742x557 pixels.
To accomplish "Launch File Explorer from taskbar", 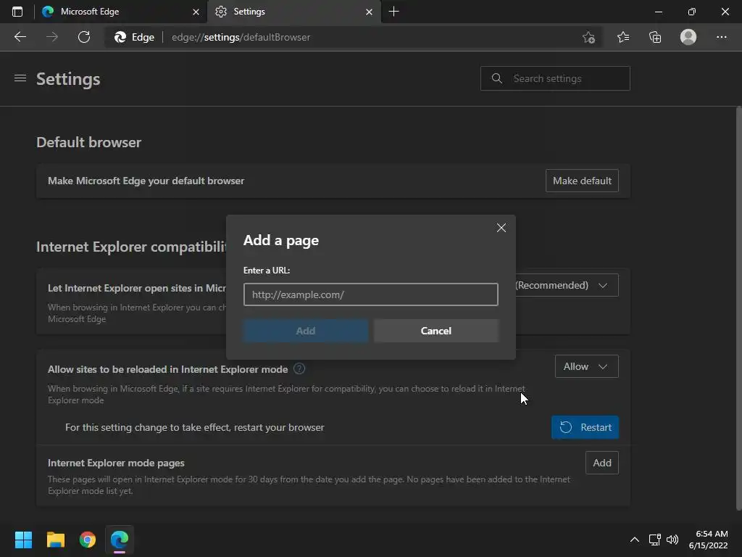I will point(55,540).
